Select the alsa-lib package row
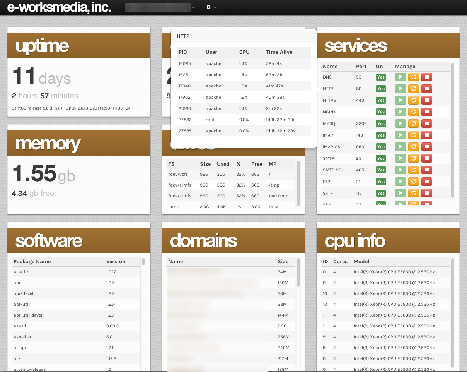The image size is (467, 372). 76,272
